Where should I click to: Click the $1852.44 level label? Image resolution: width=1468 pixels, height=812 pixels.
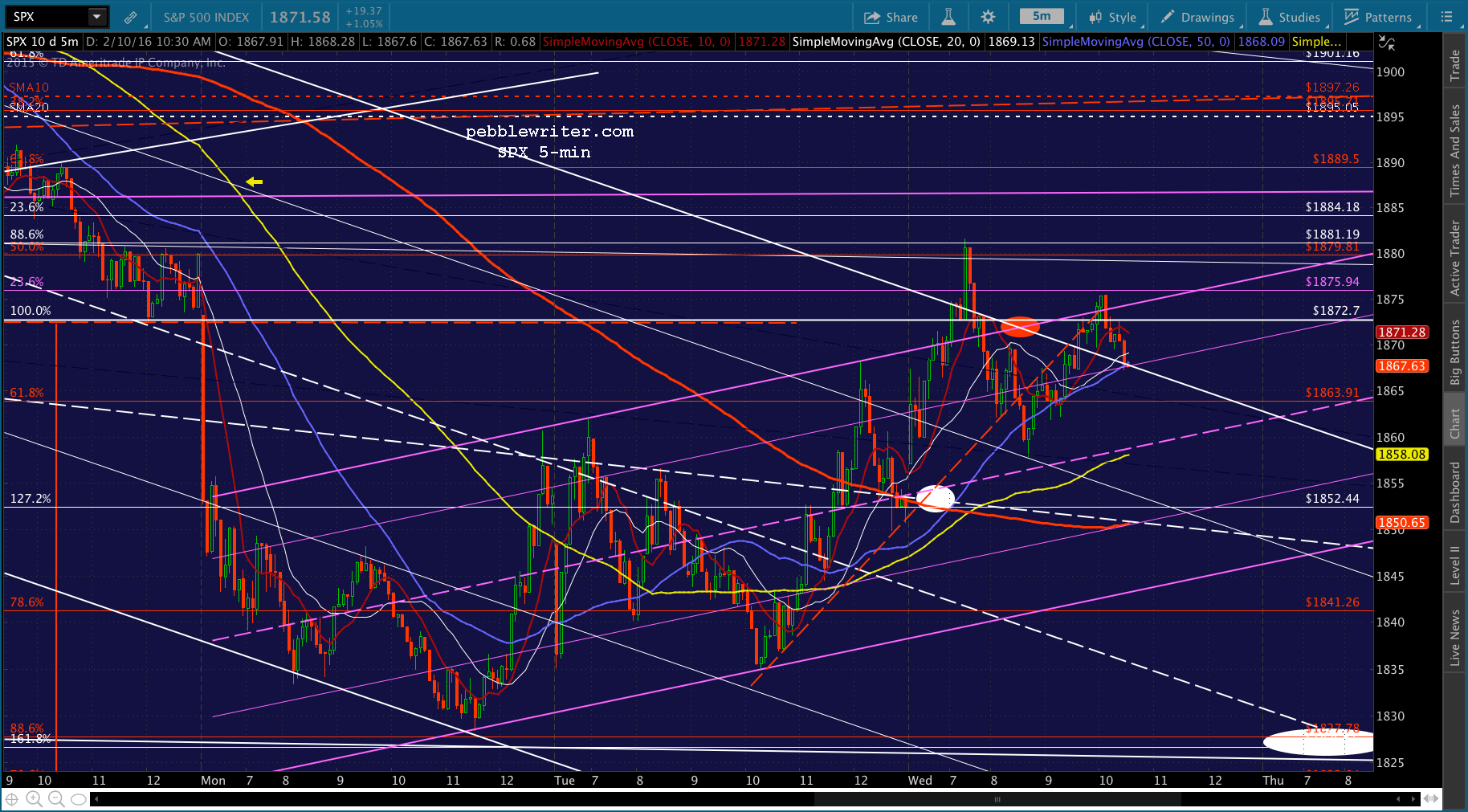[1333, 499]
